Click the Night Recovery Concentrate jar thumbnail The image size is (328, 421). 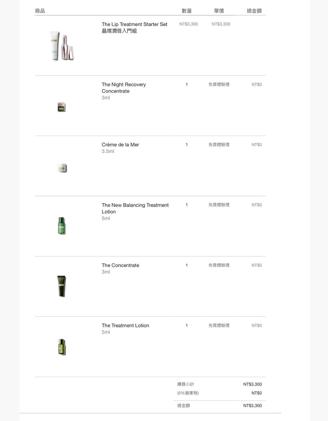(61, 107)
